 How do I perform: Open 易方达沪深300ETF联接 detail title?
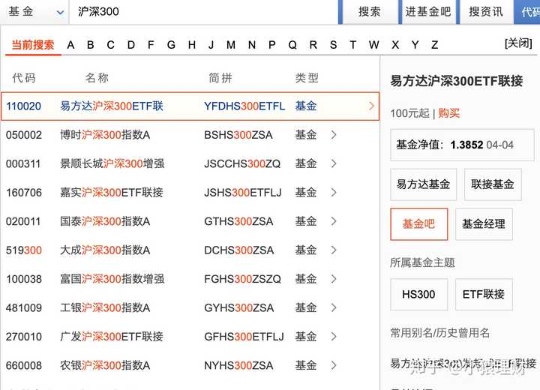pos(457,81)
